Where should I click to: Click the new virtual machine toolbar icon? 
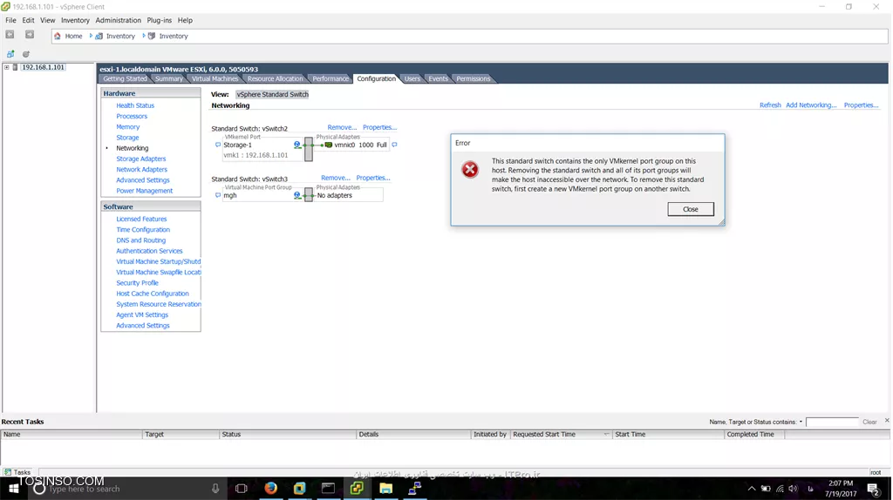pos(10,54)
